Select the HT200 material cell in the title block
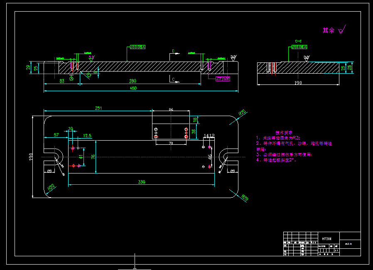Viewport: 373px width, 270px height. click(326, 239)
